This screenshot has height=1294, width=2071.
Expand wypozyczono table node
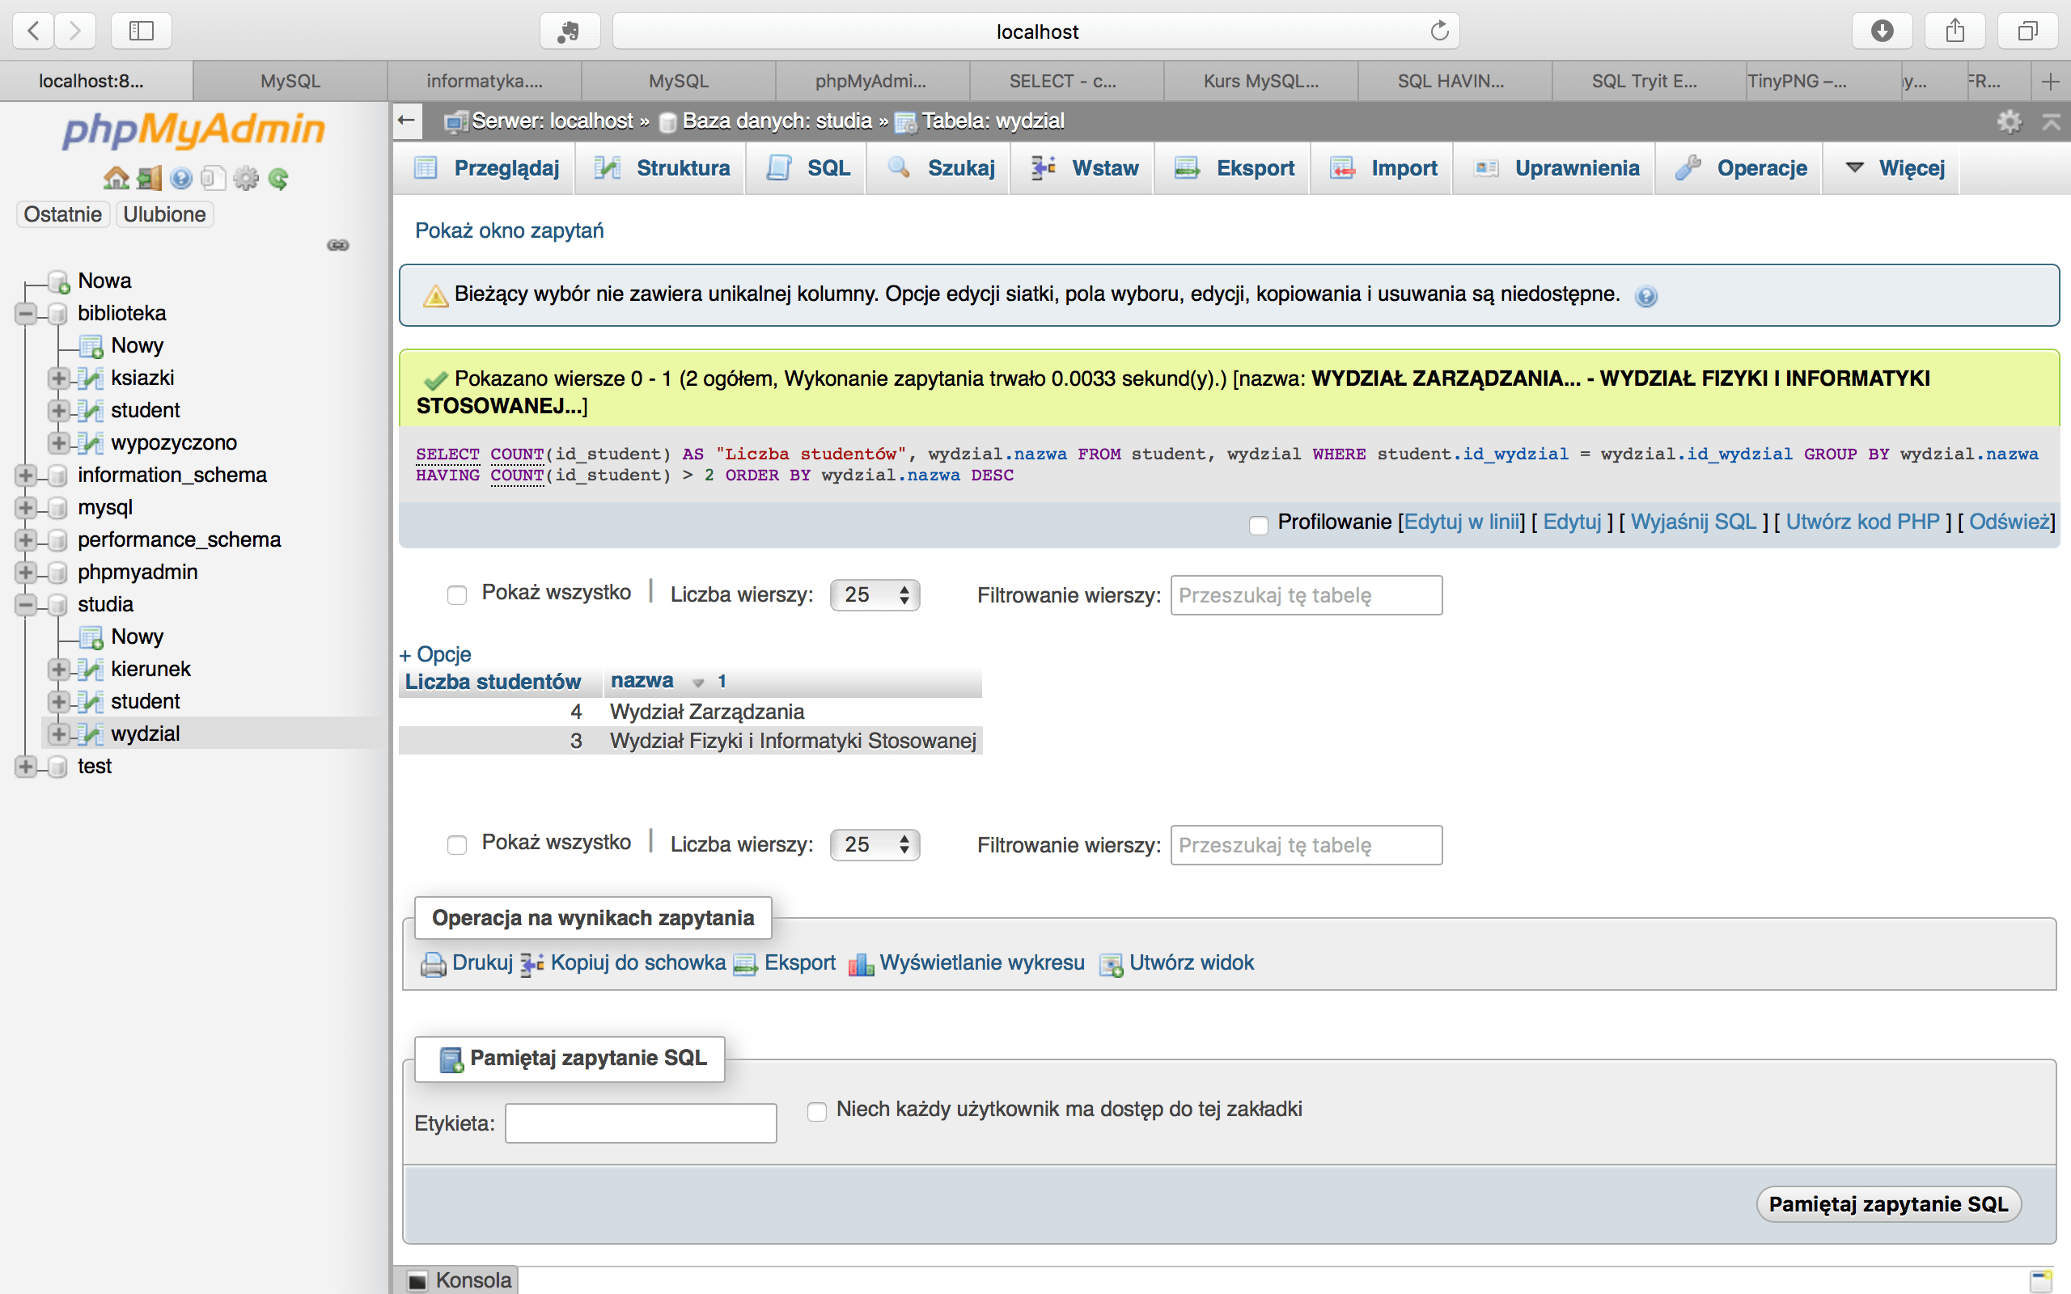click(x=58, y=443)
